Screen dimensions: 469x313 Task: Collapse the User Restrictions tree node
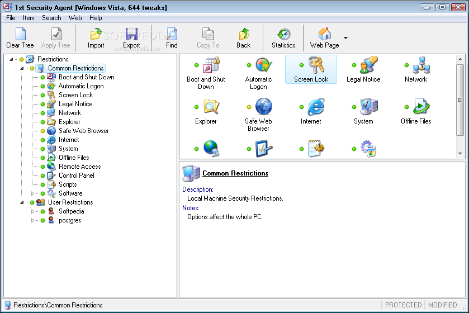[x=22, y=202]
